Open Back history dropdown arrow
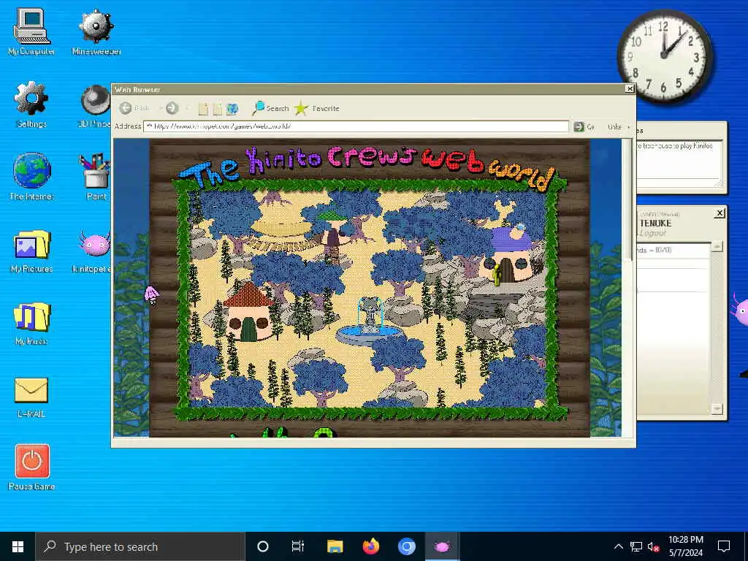The width and height of the screenshot is (748, 561). 160,109
